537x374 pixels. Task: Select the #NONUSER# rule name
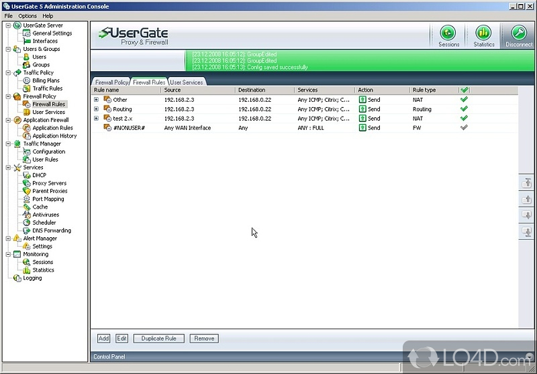pyautogui.click(x=129, y=128)
